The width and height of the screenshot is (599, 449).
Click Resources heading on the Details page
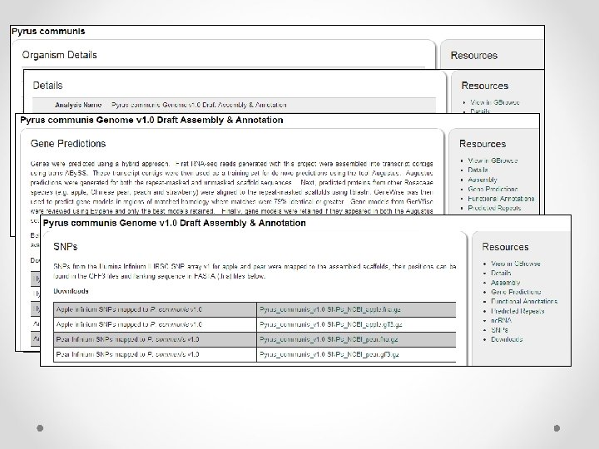(485, 86)
